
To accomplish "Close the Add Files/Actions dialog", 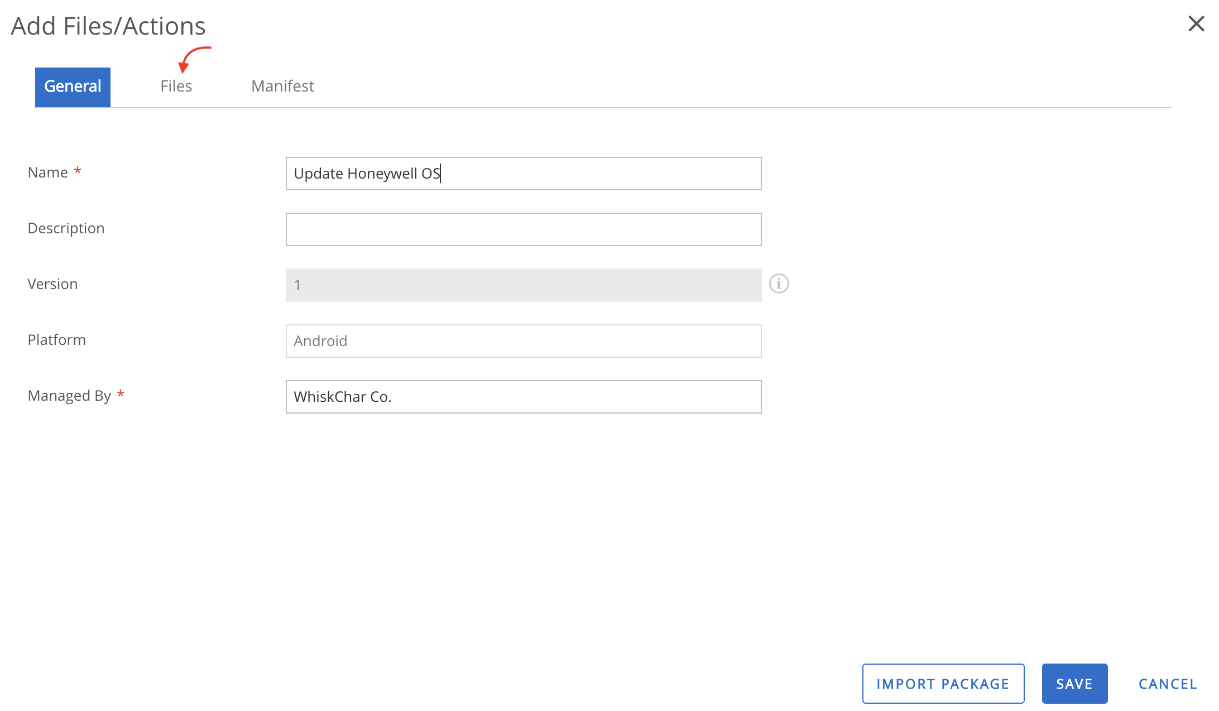I will pyautogui.click(x=1197, y=24).
